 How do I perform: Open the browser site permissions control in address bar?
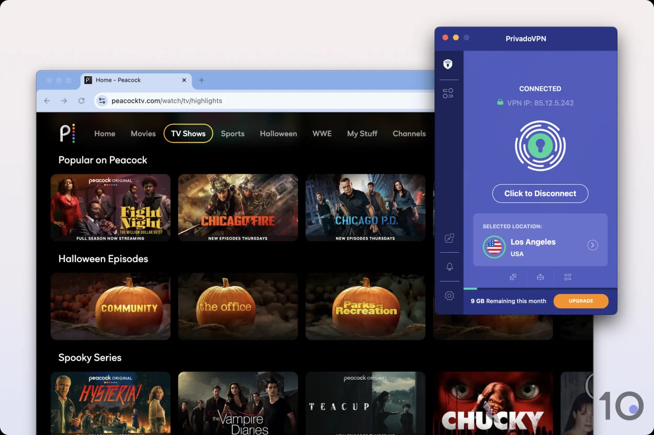(102, 100)
